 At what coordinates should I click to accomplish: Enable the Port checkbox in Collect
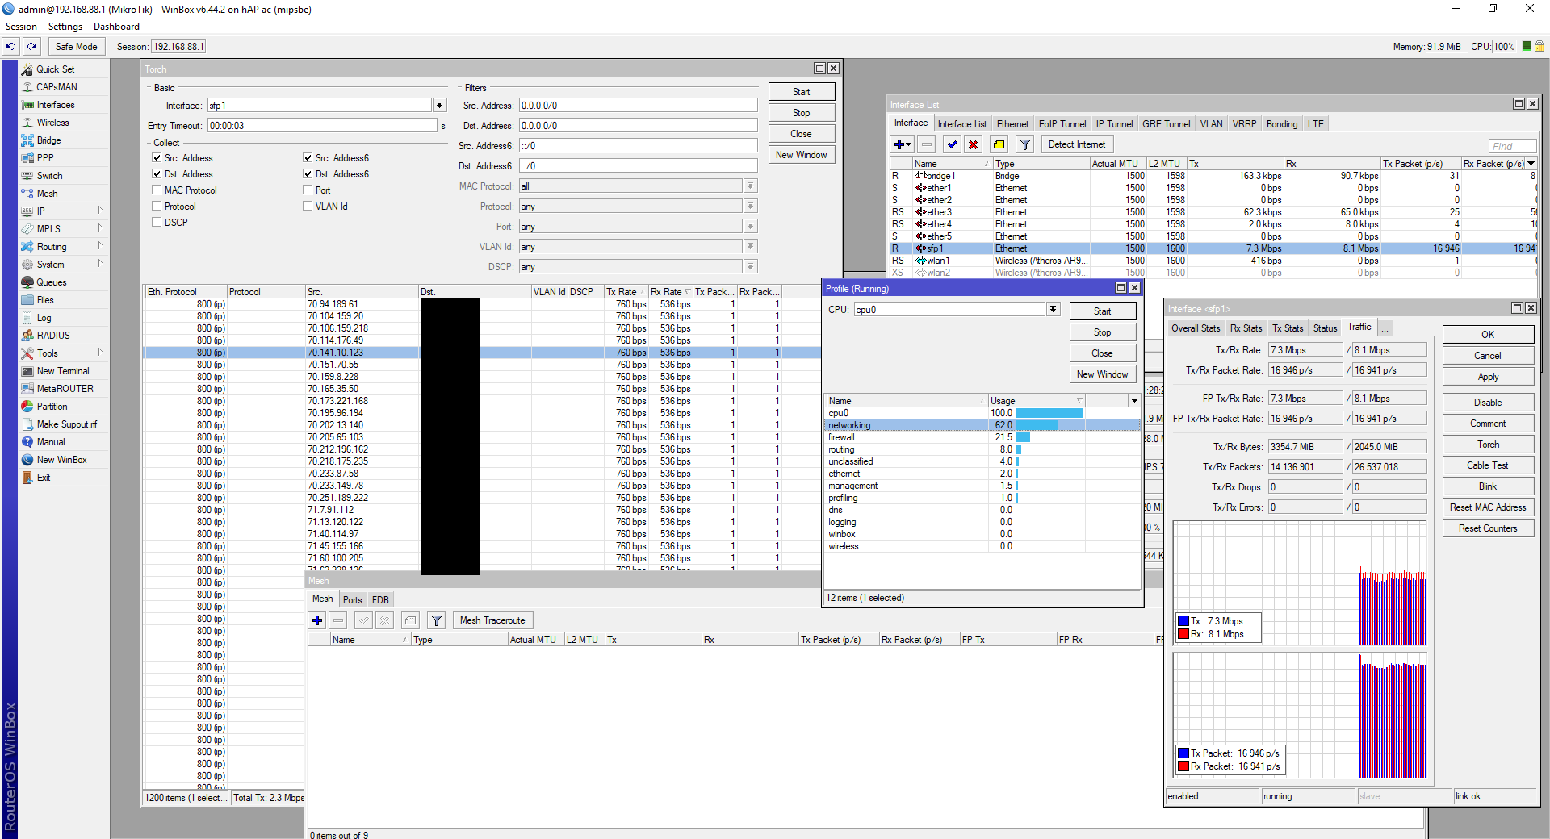point(308,190)
